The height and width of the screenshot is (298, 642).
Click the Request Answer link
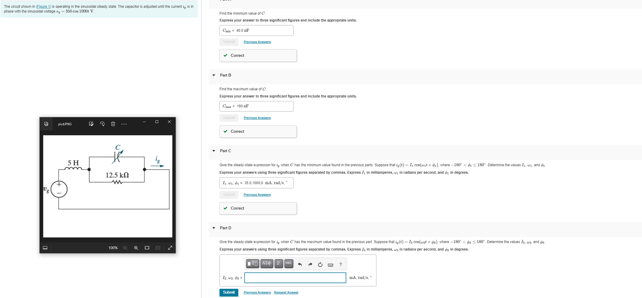(x=286, y=293)
